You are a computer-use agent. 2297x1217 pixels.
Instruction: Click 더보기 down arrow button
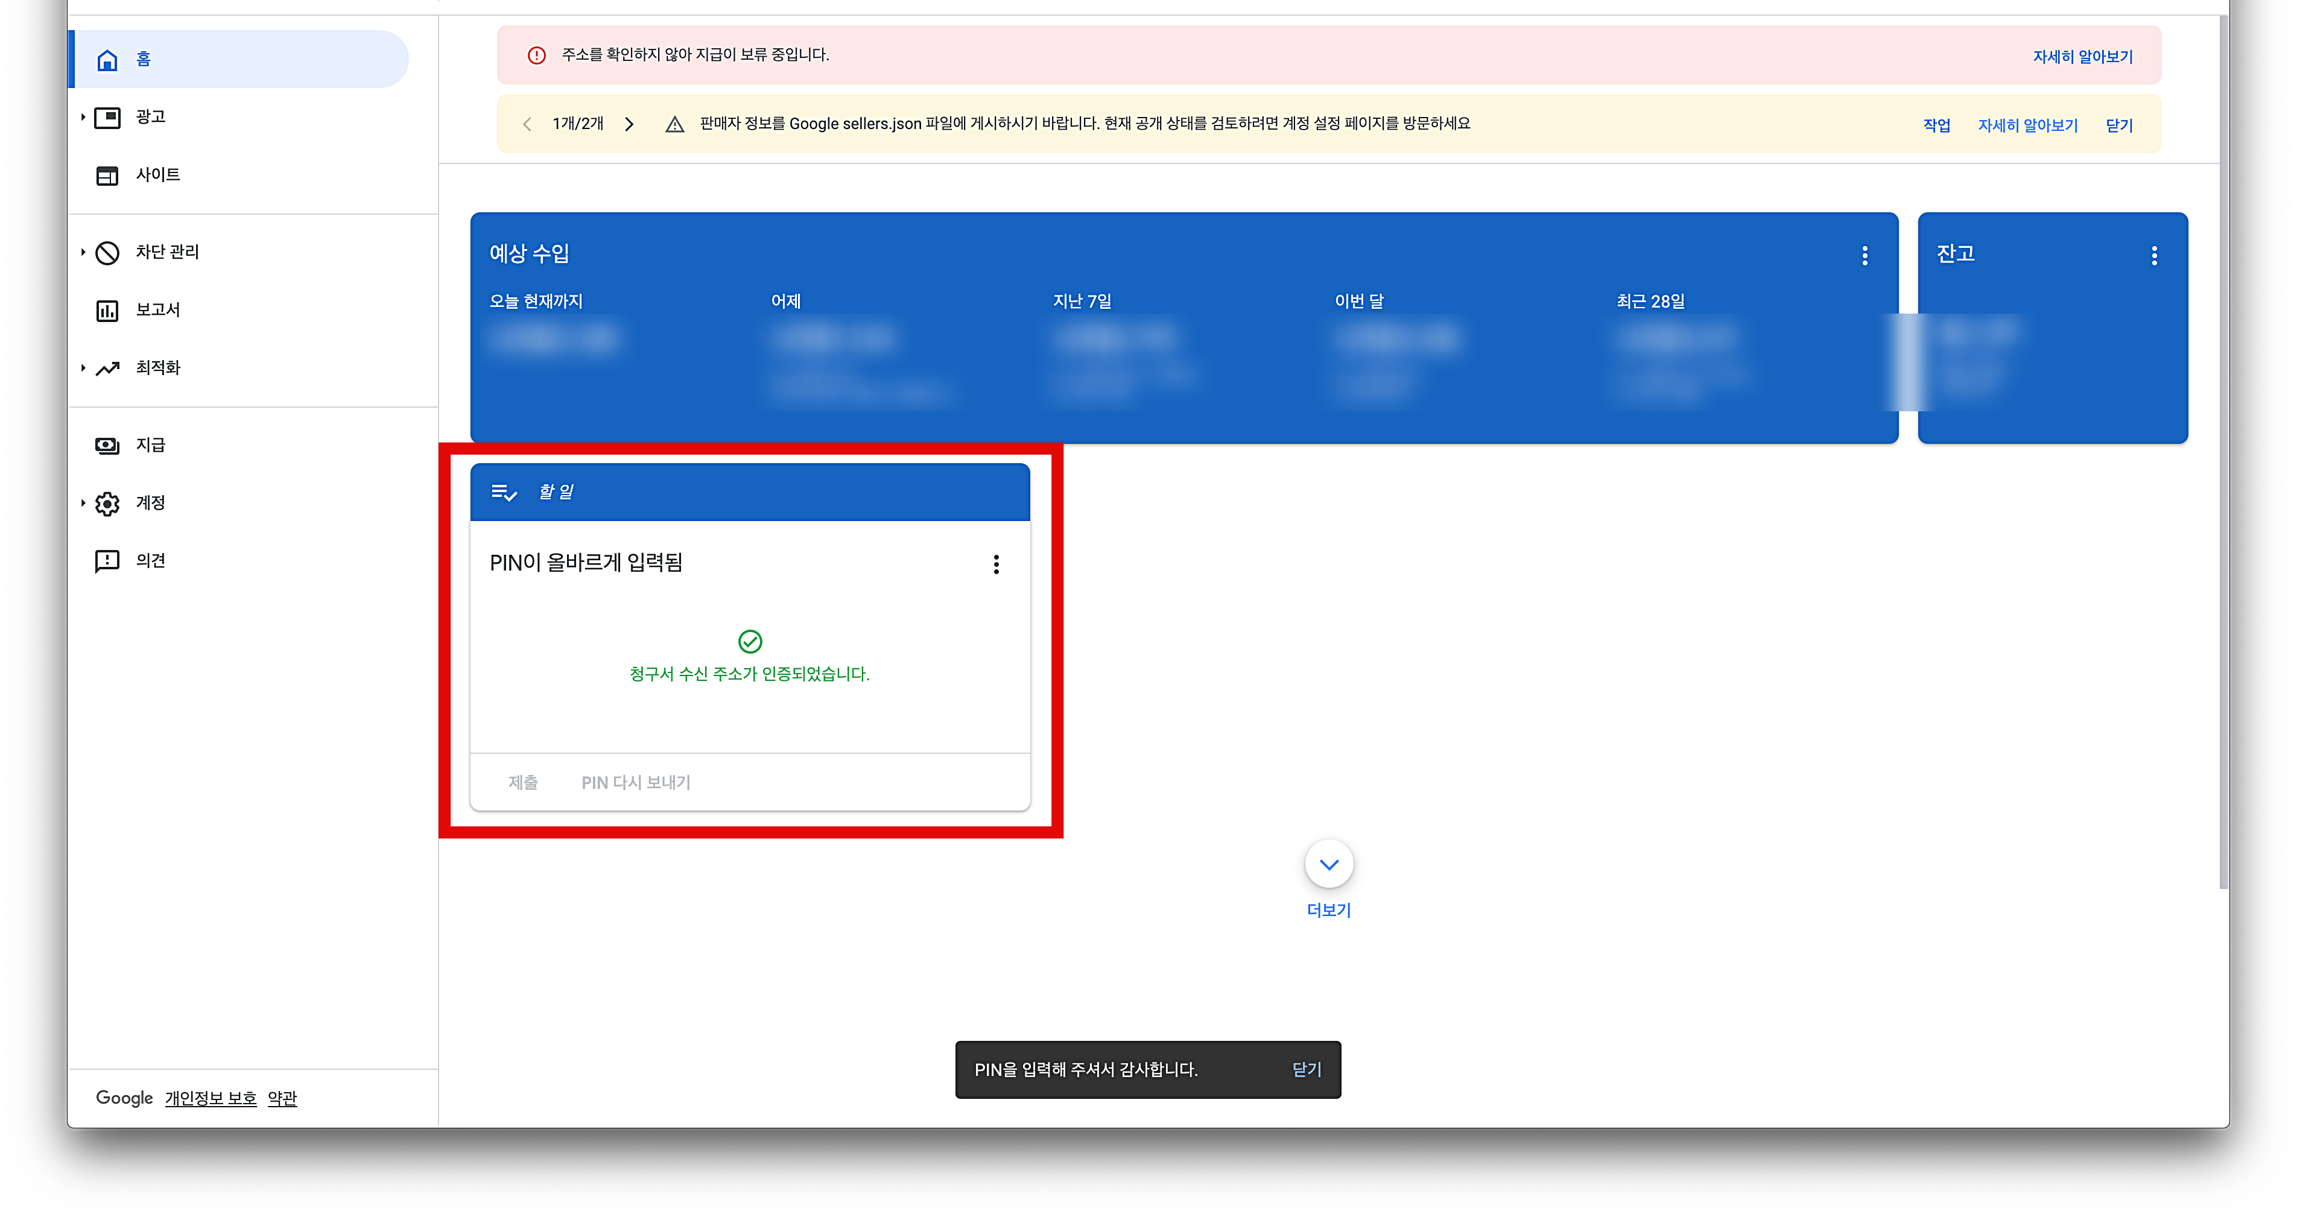1329,864
